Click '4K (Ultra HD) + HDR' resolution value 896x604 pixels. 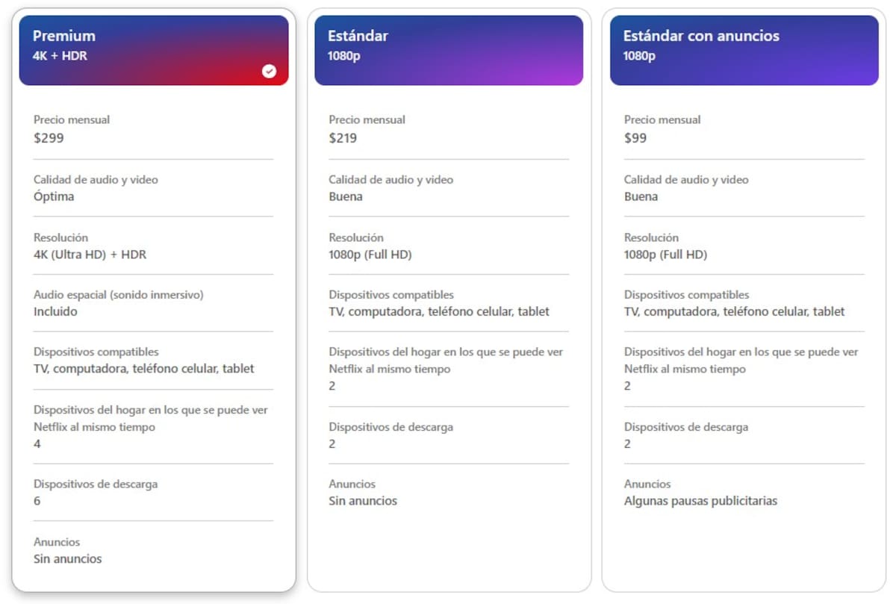[x=90, y=255]
